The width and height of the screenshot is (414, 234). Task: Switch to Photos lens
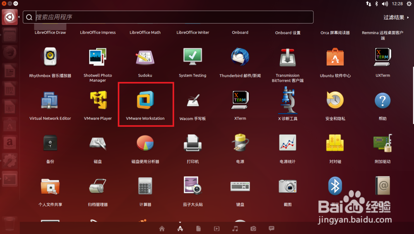(x=253, y=229)
